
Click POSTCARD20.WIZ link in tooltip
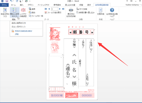[23, 31]
